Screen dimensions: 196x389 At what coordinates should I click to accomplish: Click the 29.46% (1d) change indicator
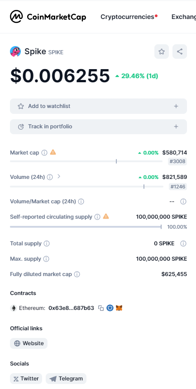[137, 76]
